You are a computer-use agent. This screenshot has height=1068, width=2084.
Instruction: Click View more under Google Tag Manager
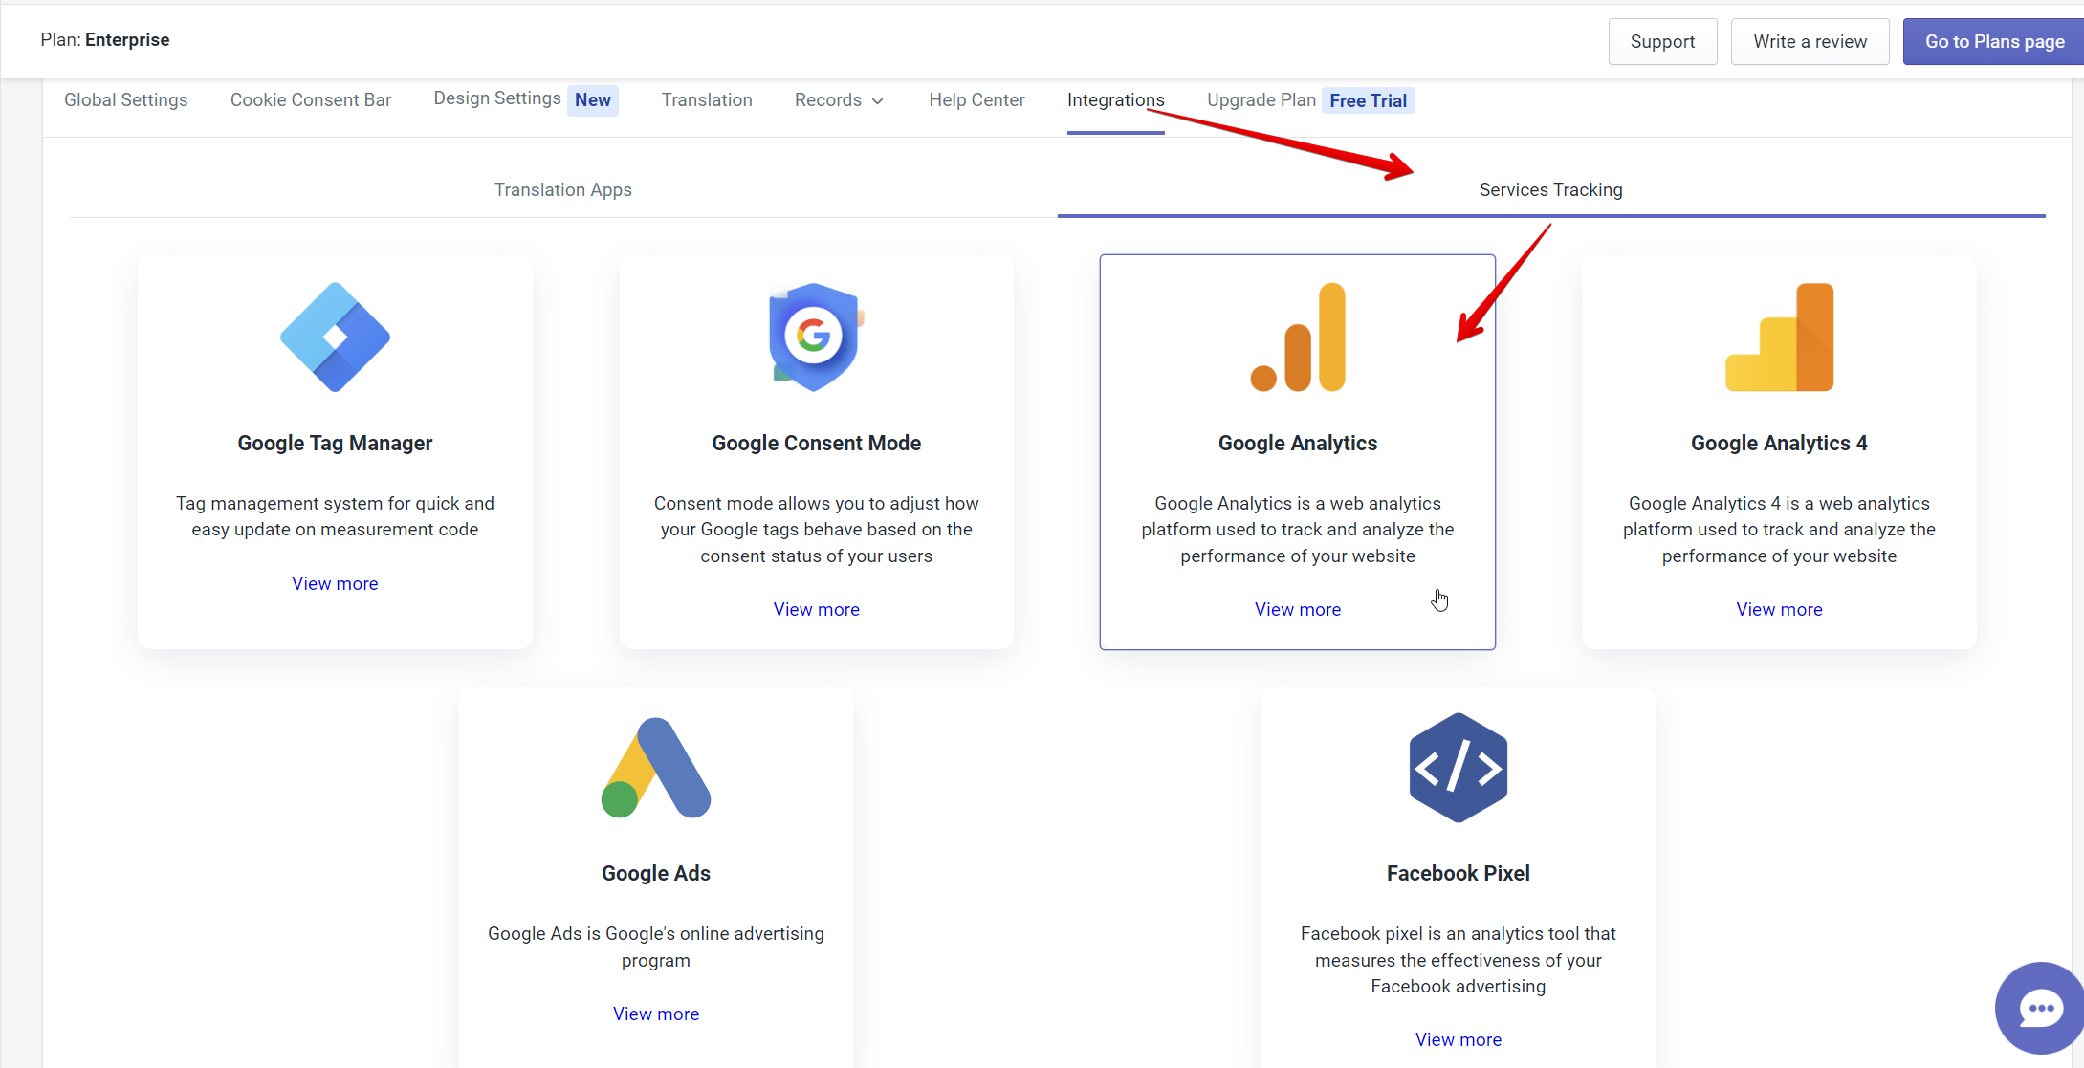coord(335,584)
